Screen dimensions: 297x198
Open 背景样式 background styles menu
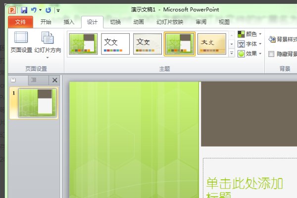coord(283,39)
